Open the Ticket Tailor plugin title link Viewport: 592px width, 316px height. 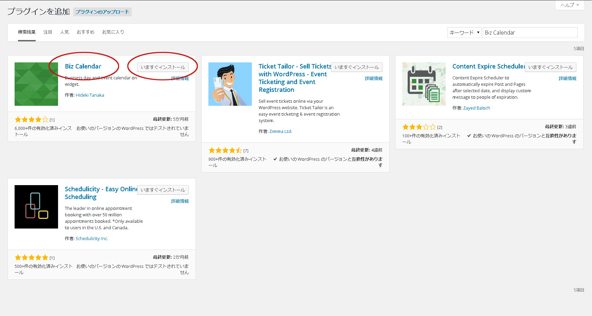click(x=294, y=78)
